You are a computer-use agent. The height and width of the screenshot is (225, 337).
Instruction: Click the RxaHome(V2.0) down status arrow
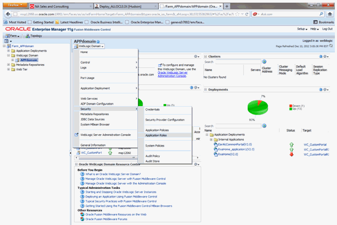coord(291,154)
